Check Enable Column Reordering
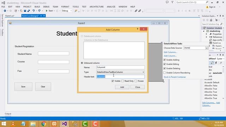Viewport: 226px width, 127px height. [x=165, y=73]
